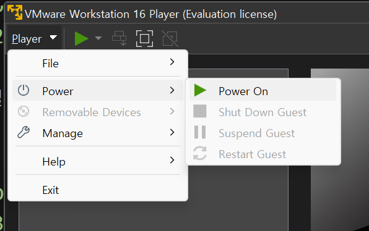Expand the Power submenu chevron
This screenshot has height=231, width=369.
click(172, 90)
